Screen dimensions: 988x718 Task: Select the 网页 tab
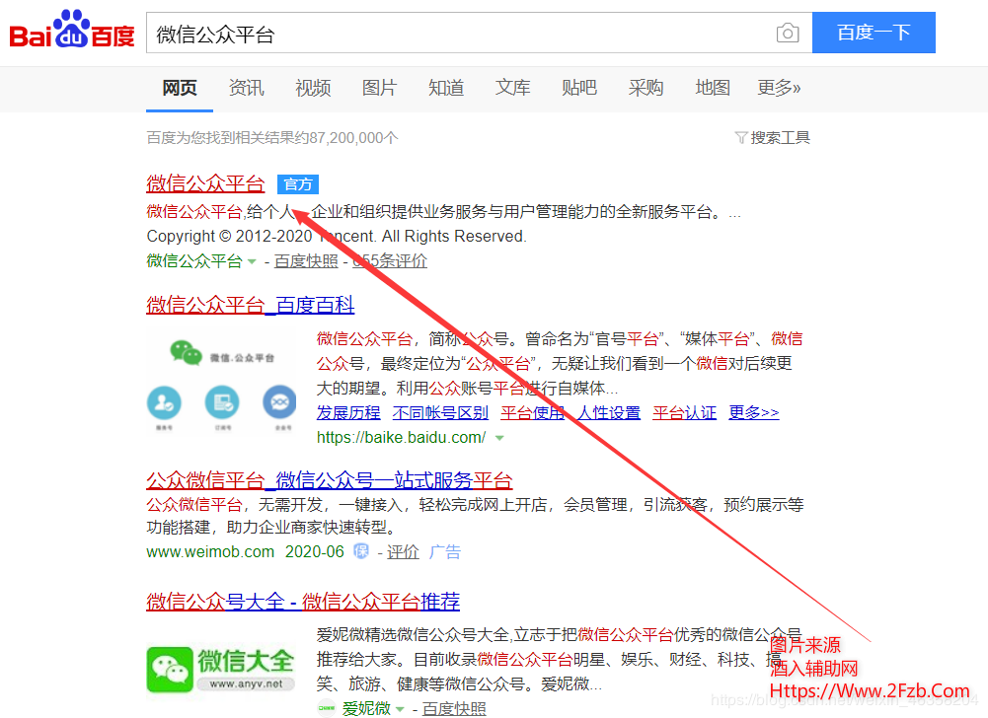(180, 88)
